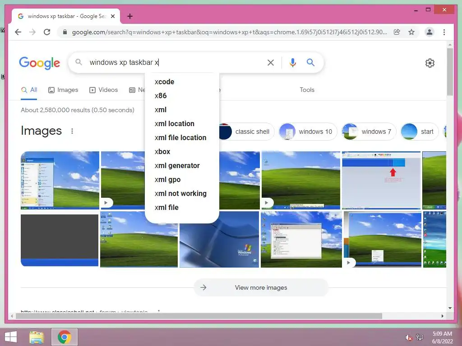Open File Explorer from the taskbar
462x346 pixels.
click(x=37, y=337)
